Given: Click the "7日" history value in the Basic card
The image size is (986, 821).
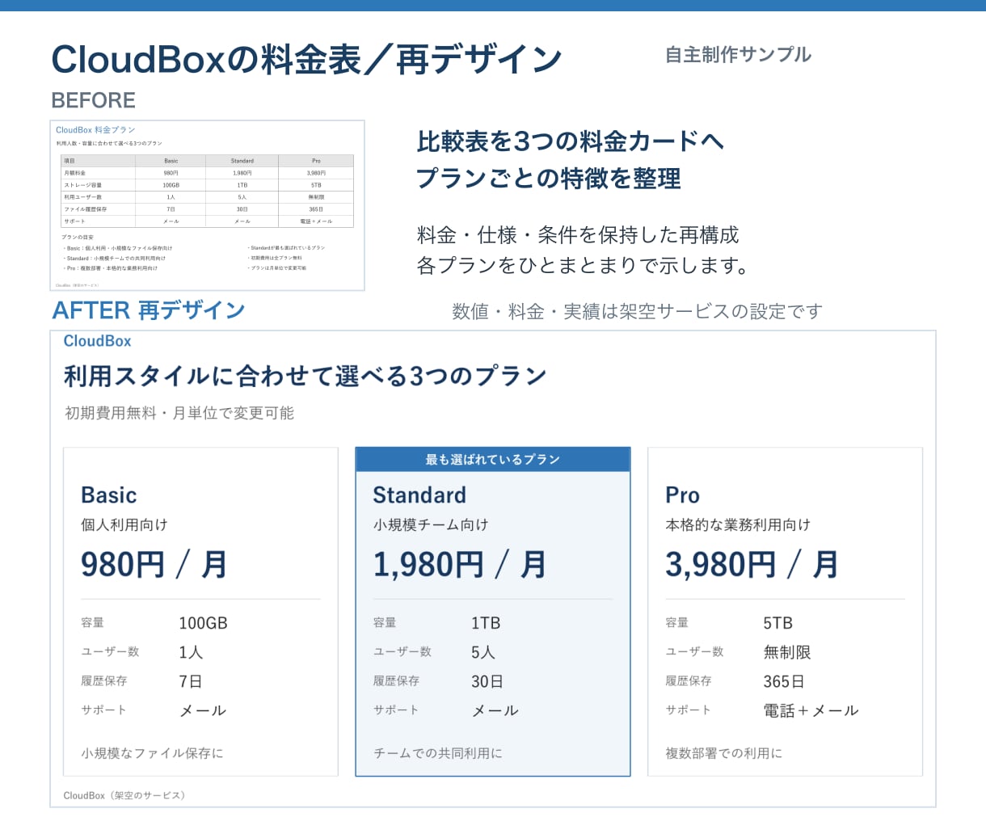Looking at the screenshot, I should coord(191,681).
